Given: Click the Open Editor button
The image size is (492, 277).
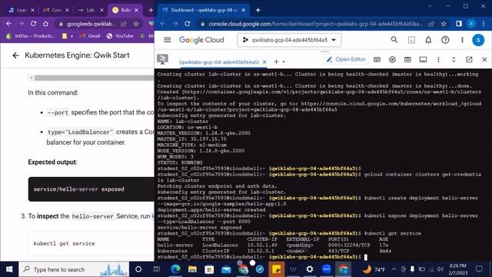Looking at the screenshot, I should coord(346,59).
